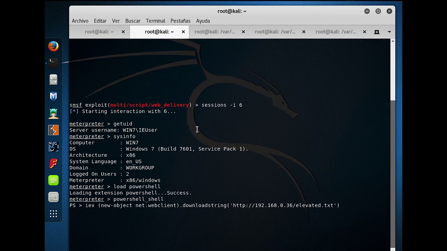Switch to fourth tab root@kali: /var/...
This screenshot has height=251, width=447.
coord(275,32)
